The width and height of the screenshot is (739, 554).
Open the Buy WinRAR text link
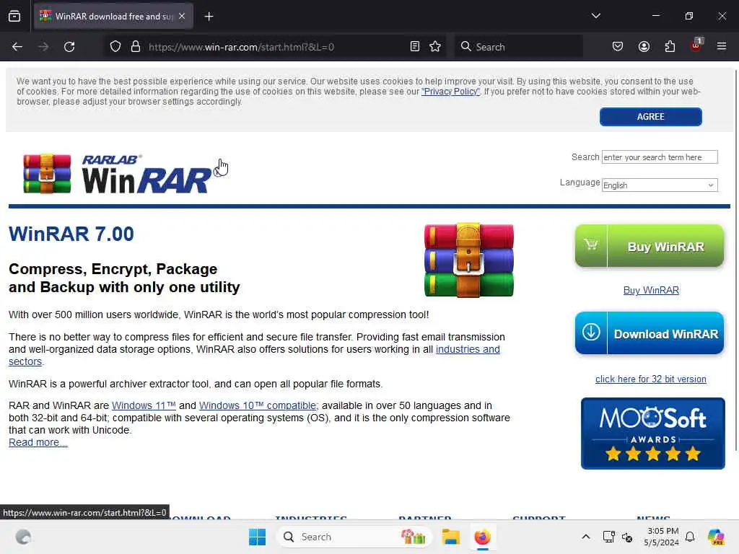click(x=651, y=290)
